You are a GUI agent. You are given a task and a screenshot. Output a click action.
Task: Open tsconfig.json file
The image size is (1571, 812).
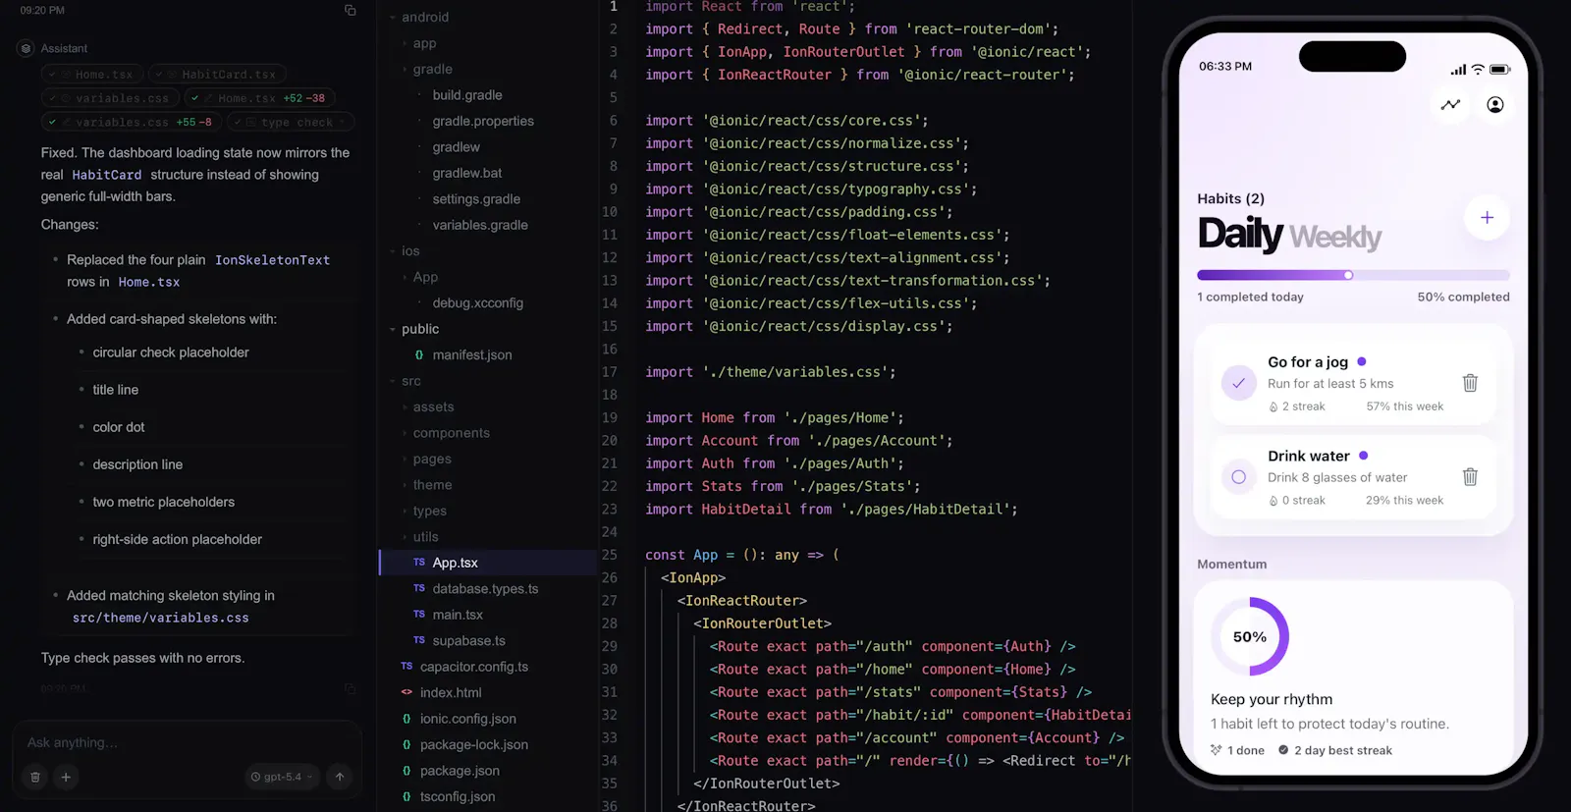click(x=458, y=796)
